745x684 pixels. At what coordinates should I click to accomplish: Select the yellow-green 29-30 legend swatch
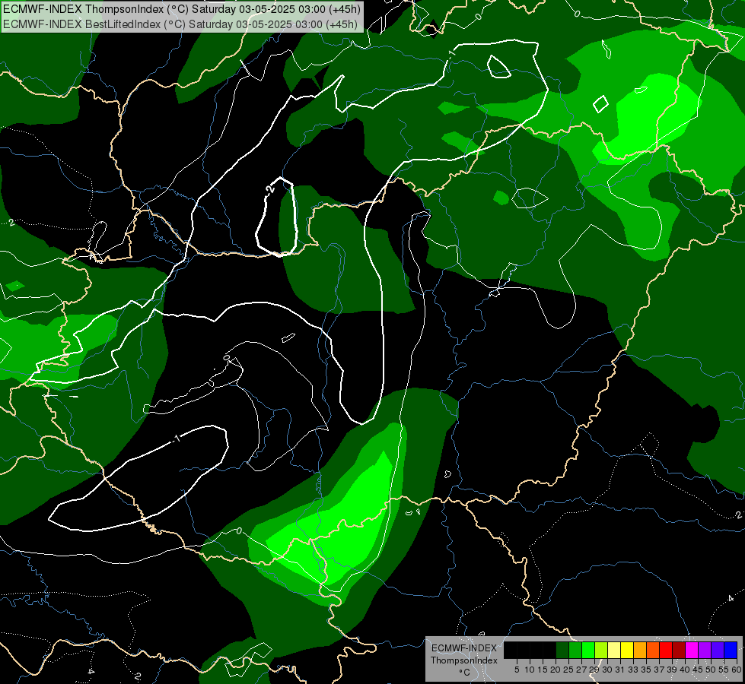point(601,650)
